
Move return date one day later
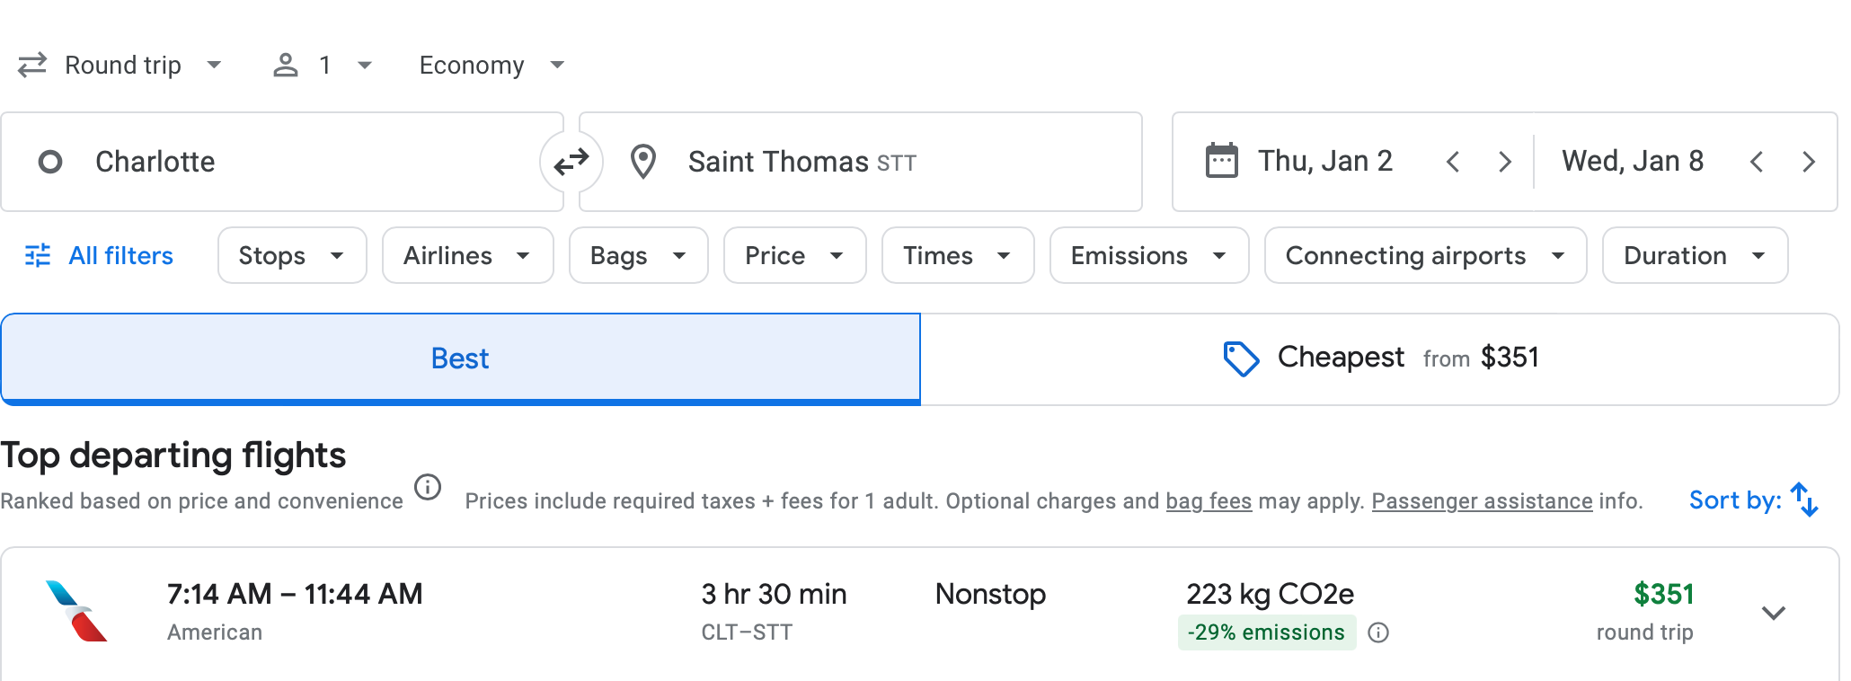(1808, 162)
